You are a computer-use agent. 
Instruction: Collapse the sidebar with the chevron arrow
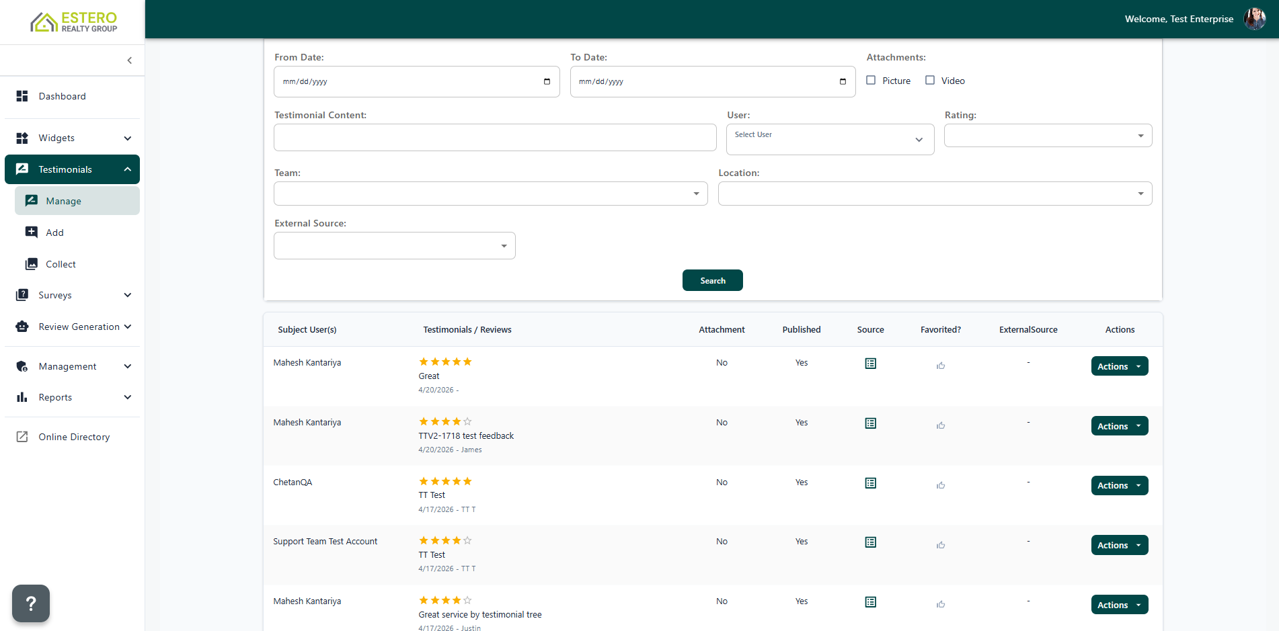129,60
